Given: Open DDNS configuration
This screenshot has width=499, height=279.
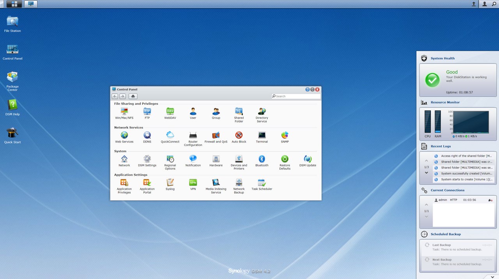Looking at the screenshot, I should (147, 137).
